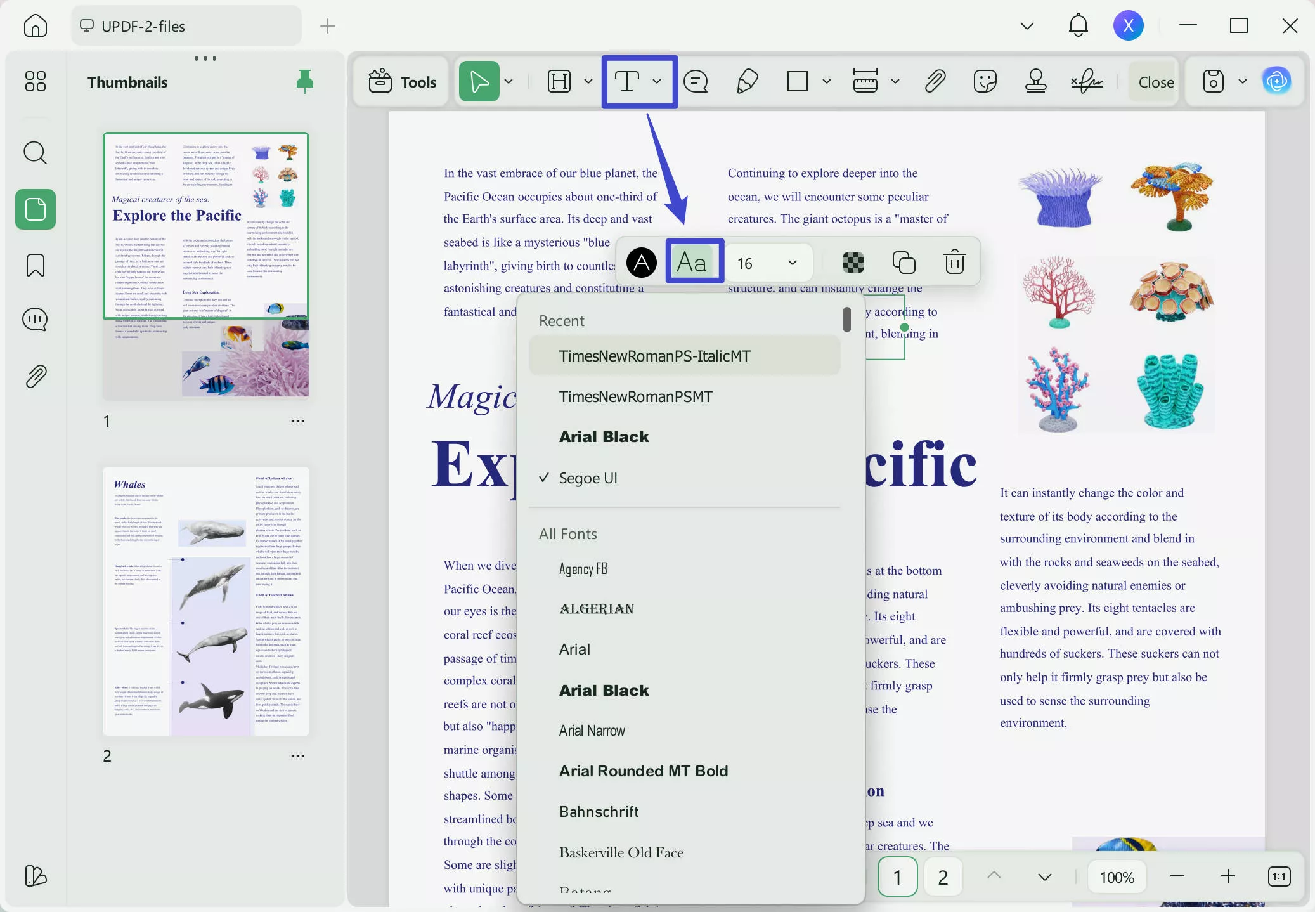Open the attachment paperclip tool in toolbar
Viewport: 1315px width, 912px height.
click(x=935, y=81)
